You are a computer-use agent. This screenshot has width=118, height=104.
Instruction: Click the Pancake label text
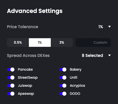(x=25, y=70)
